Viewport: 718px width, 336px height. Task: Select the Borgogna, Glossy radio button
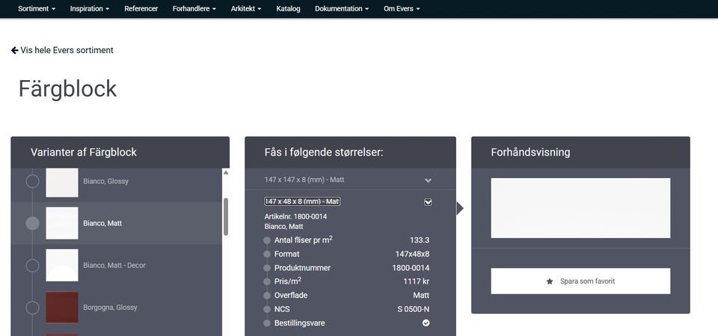32,308
